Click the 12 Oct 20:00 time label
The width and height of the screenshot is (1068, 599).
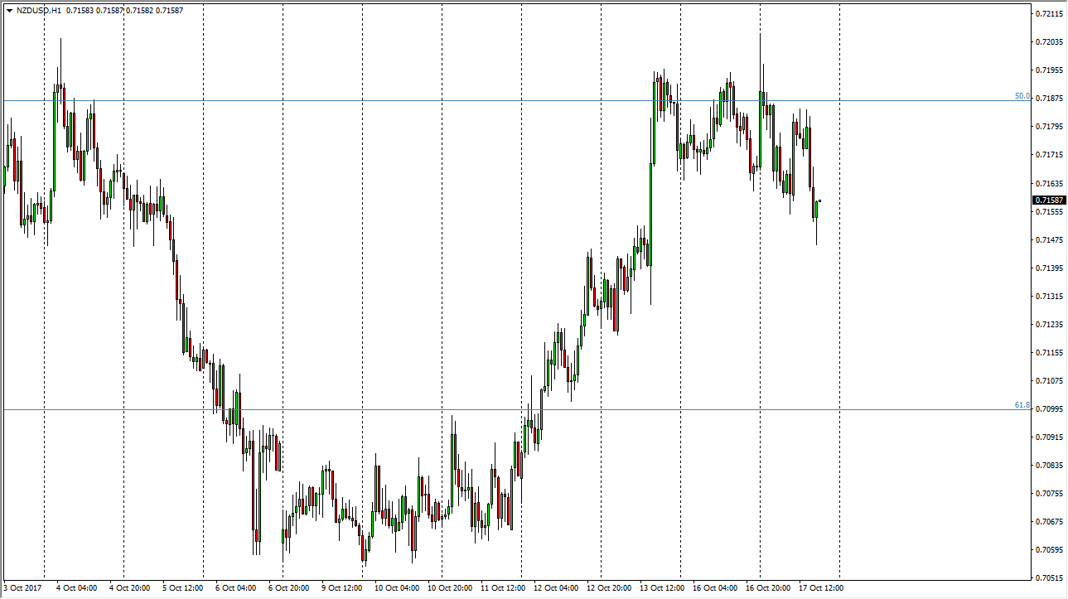[x=607, y=588]
